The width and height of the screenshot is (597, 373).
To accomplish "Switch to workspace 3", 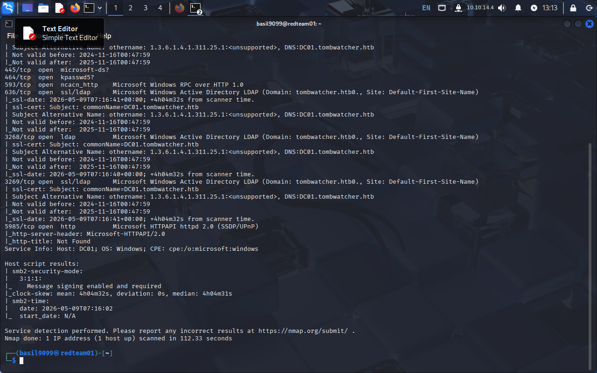I will point(145,8).
